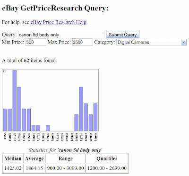Screen dimensions: 189x176
Task: Open the eBay Price Research Help link
Action: 59,22
